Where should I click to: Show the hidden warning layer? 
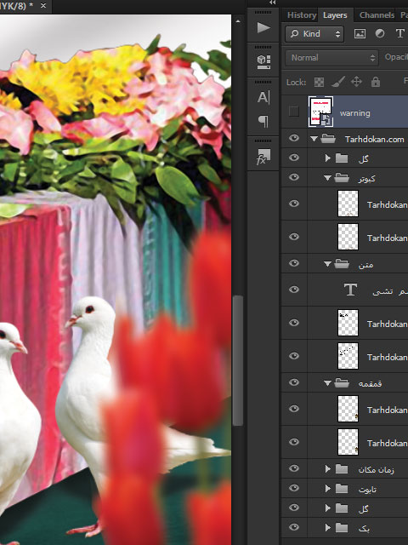pyautogui.click(x=294, y=112)
